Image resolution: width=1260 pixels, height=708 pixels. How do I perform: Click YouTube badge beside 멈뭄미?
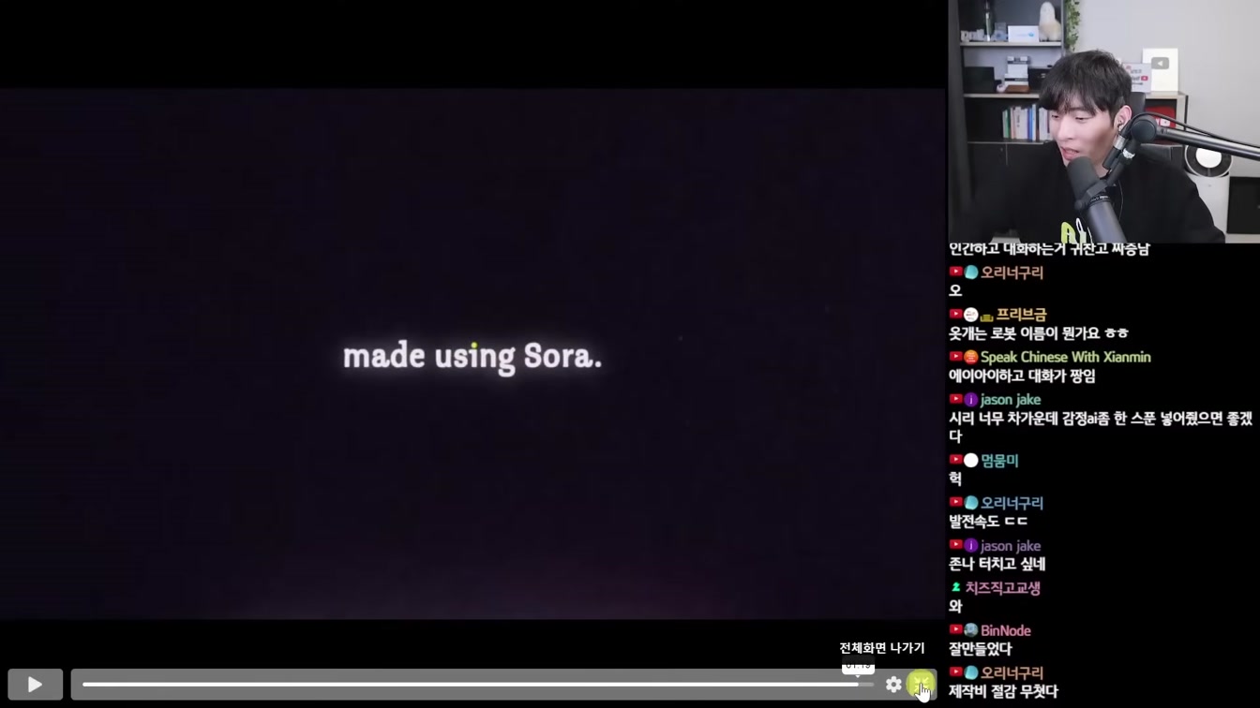point(956,460)
